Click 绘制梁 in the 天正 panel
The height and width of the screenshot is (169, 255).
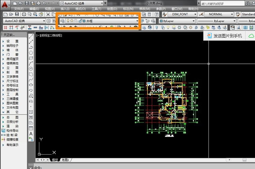pos(10,135)
